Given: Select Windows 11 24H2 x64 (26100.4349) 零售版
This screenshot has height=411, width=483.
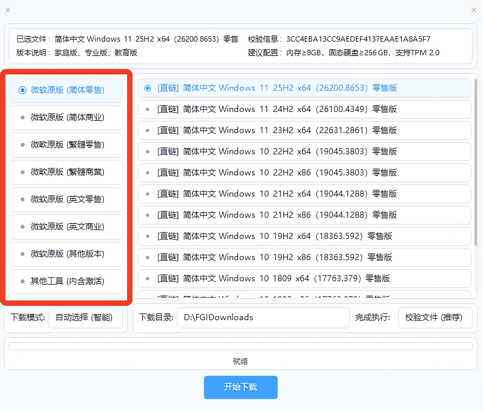Looking at the screenshot, I should (304, 109).
